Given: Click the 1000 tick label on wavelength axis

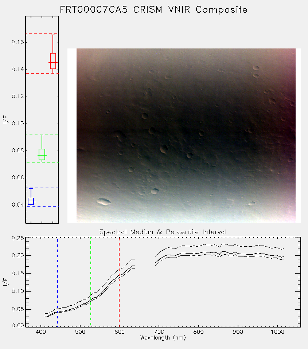Looking at the screenshot, I should (x=277, y=332).
